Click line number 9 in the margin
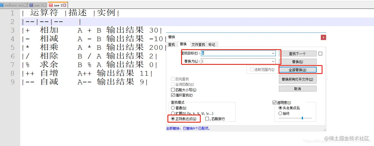The image size is (374, 146). (12, 82)
